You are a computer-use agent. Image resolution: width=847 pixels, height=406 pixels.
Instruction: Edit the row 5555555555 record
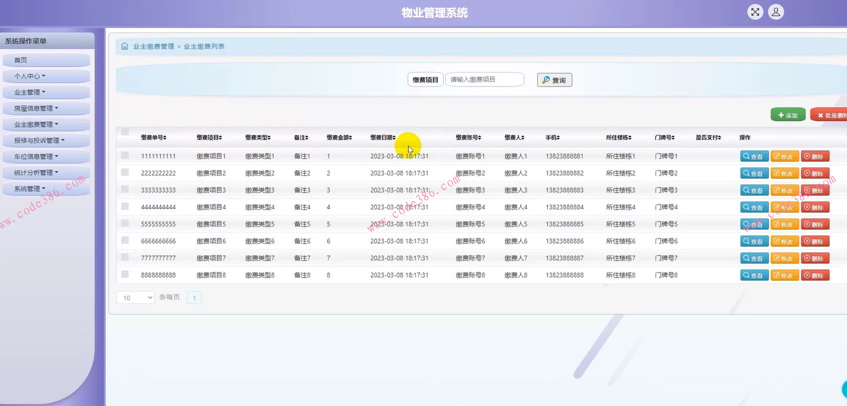coord(784,224)
